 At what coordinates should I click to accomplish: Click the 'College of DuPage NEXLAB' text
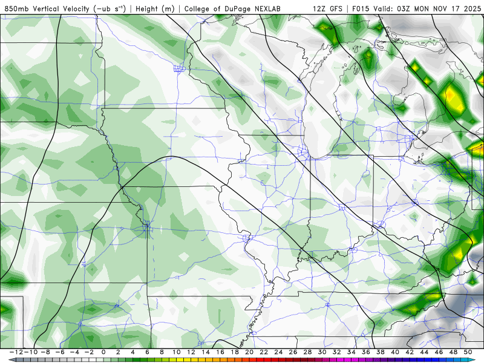coord(232,8)
